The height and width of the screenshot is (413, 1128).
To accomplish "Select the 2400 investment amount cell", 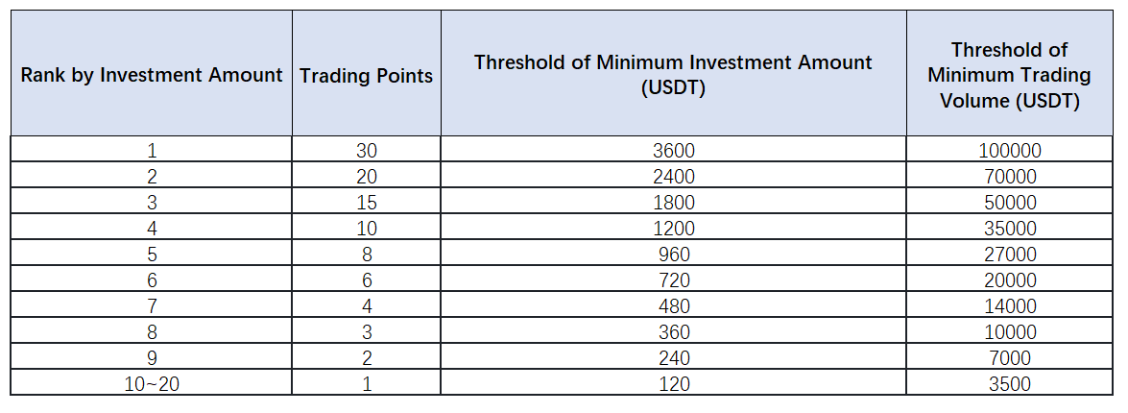I will tap(673, 177).
